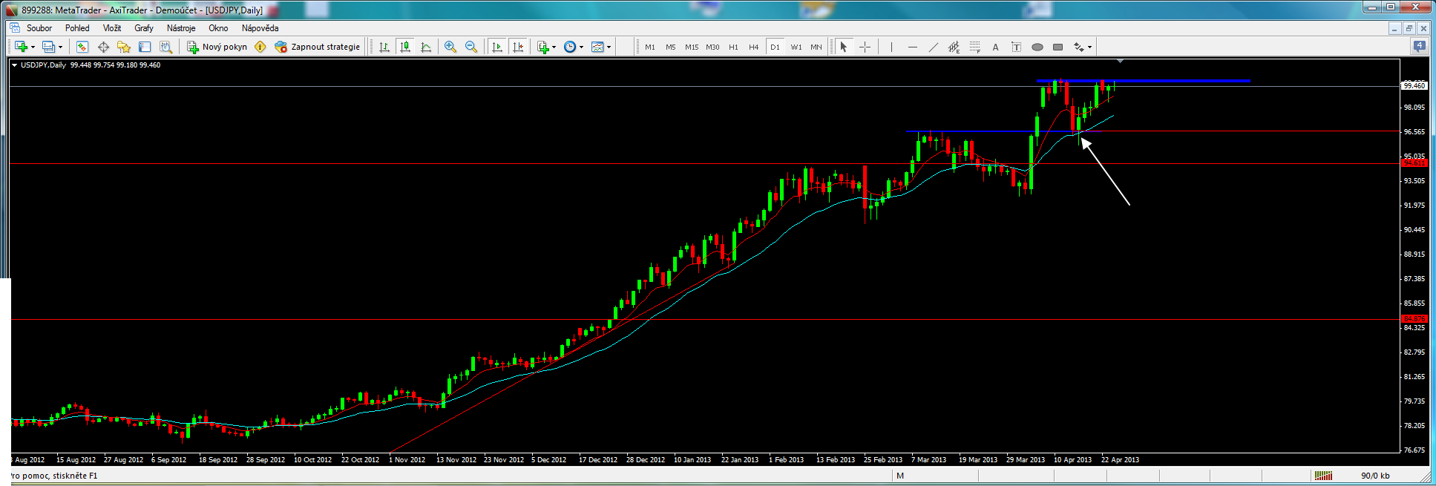Select the Rectangle drawing tool
Image resolution: width=1436 pixels, height=486 pixels.
[1058, 47]
